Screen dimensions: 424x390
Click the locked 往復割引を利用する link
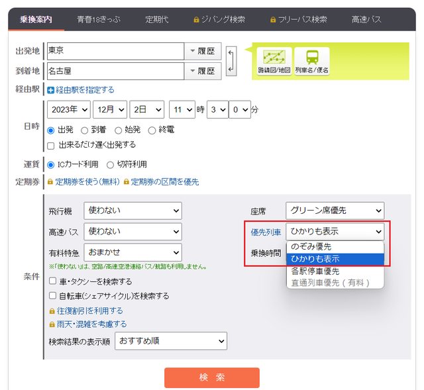point(86,311)
